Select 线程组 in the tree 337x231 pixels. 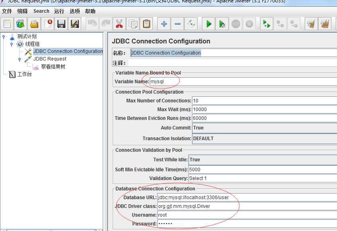32,44
